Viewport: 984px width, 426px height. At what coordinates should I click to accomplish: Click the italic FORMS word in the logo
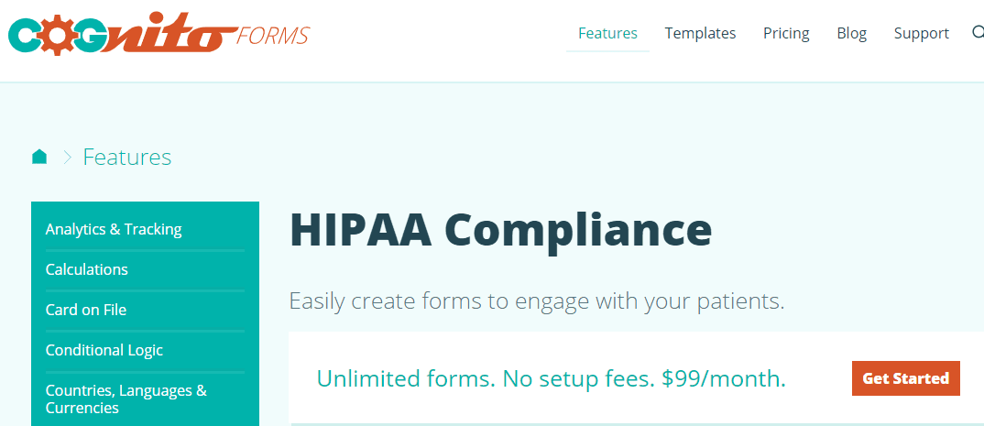[x=273, y=37]
